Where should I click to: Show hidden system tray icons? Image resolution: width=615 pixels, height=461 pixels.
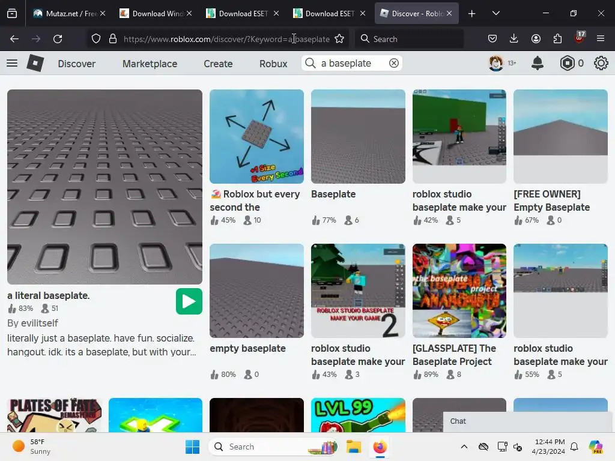[464, 447]
